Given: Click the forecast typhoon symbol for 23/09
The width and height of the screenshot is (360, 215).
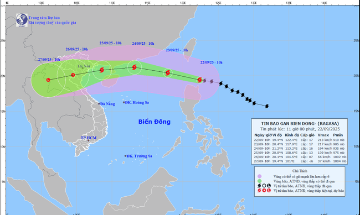Looking at the screenshot, I should [168, 73].
